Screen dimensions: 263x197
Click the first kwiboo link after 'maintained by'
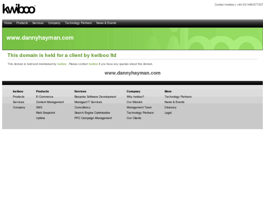pos(62,64)
